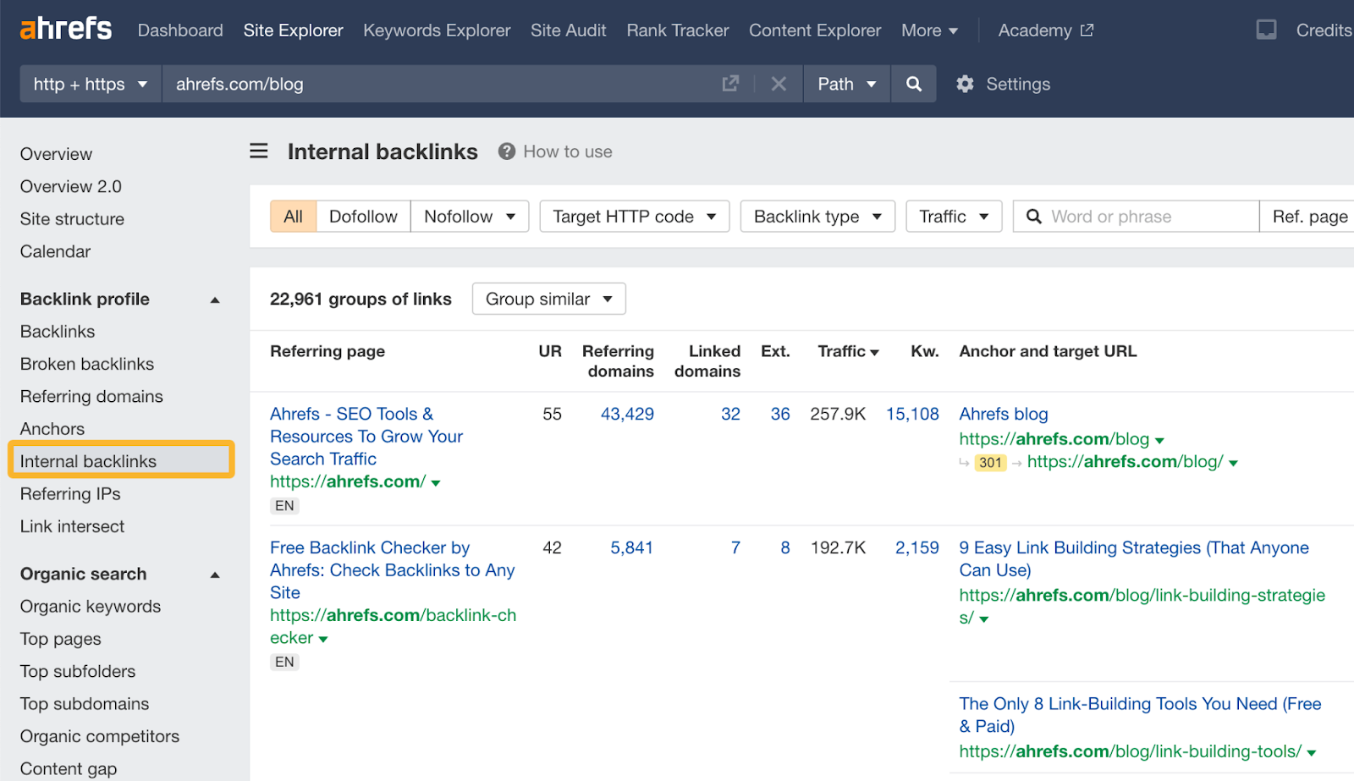This screenshot has height=781, width=1354.
Task: Expand the Group similar dropdown
Action: [548, 299]
